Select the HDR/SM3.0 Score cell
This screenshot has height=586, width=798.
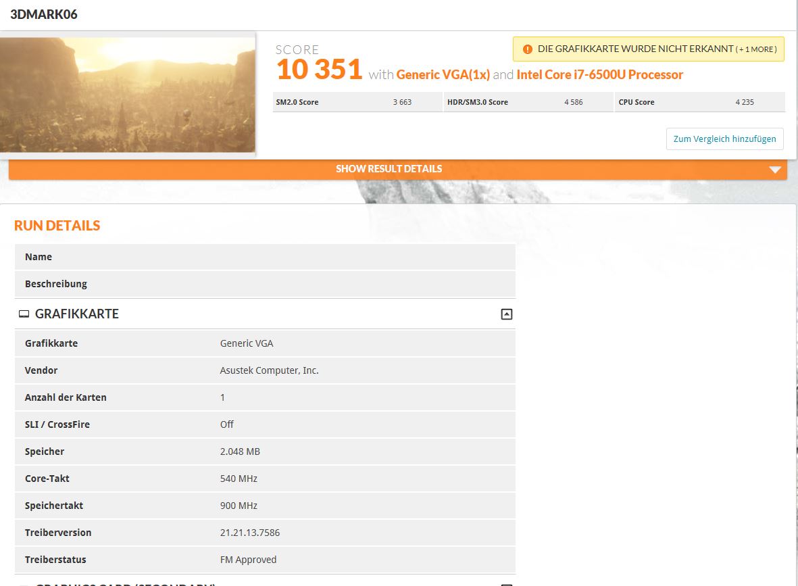point(528,102)
